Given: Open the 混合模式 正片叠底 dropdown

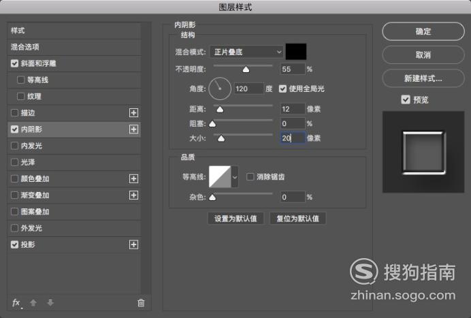Looking at the screenshot, I should click(246, 52).
